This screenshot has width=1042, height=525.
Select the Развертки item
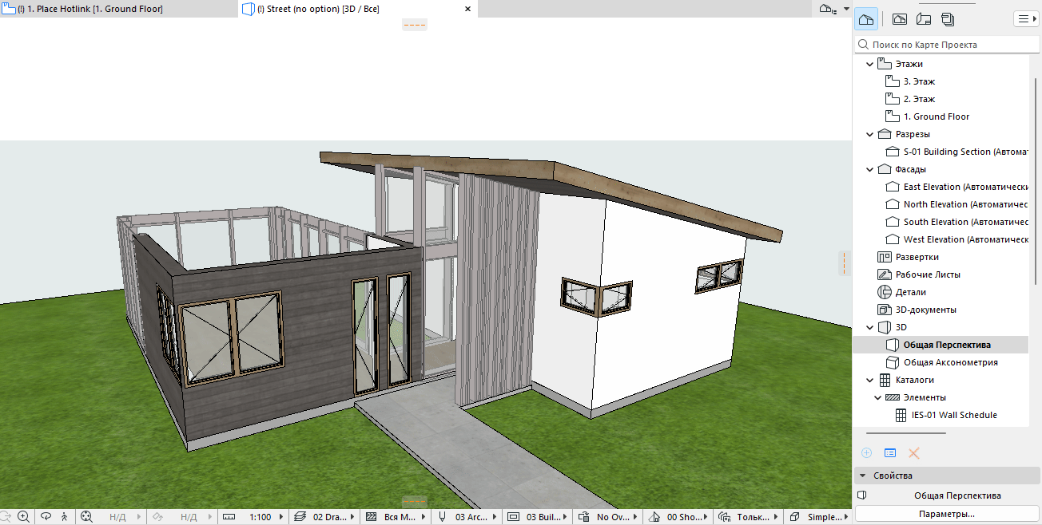click(x=917, y=257)
